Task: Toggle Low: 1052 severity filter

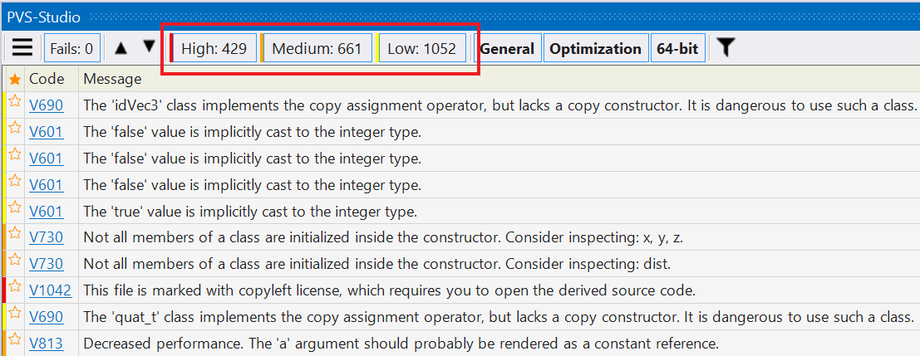Action: [x=421, y=49]
